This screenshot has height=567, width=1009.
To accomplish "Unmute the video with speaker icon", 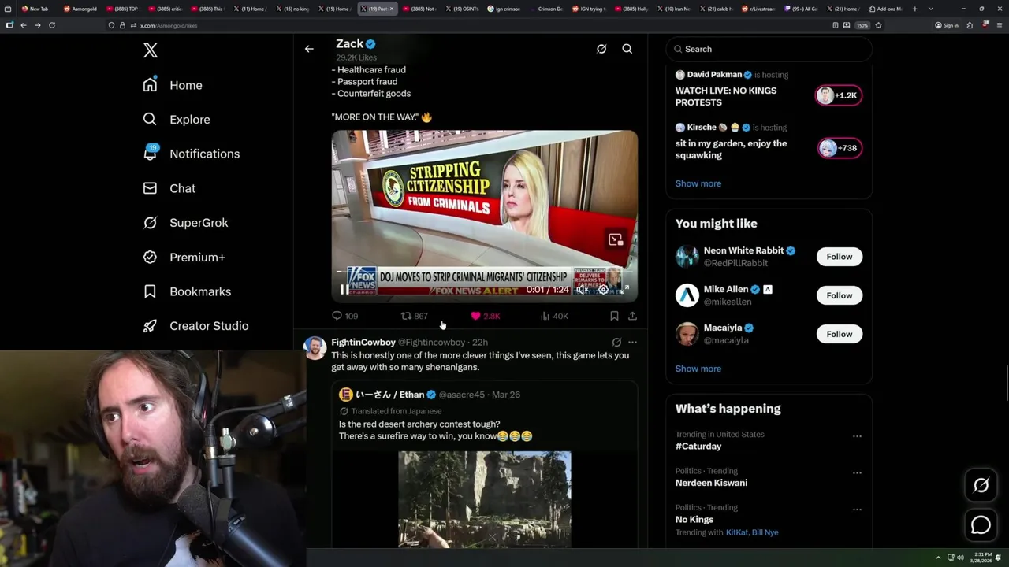I will click(x=583, y=290).
